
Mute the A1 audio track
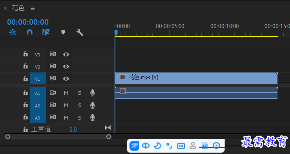pos(66,93)
